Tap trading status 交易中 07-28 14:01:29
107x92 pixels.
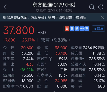(x=54, y=11)
